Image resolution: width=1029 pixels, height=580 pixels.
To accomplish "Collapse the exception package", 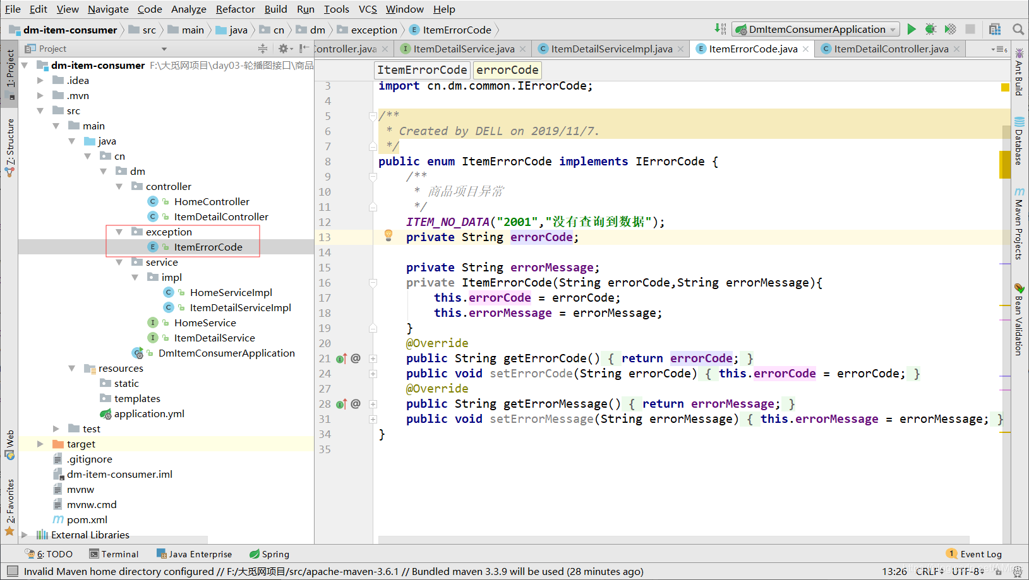I will coord(119,232).
